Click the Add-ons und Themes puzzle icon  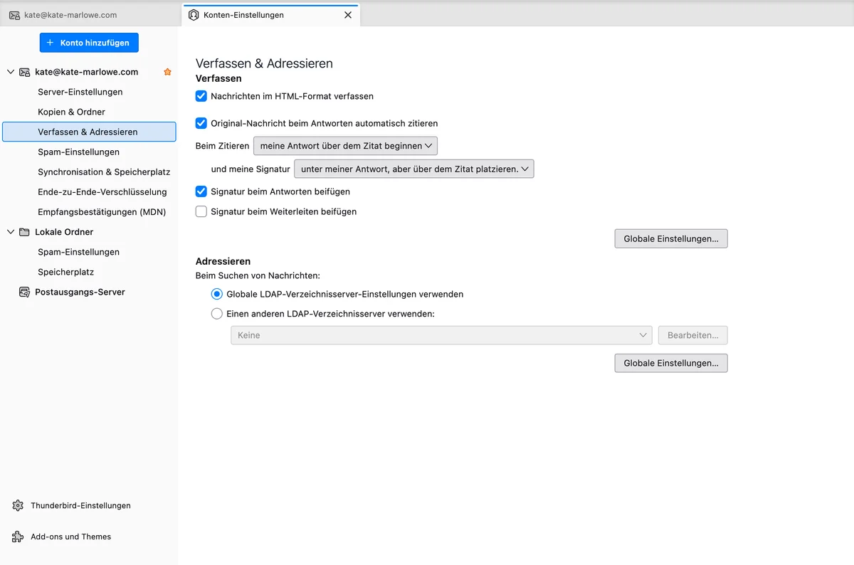18,537
